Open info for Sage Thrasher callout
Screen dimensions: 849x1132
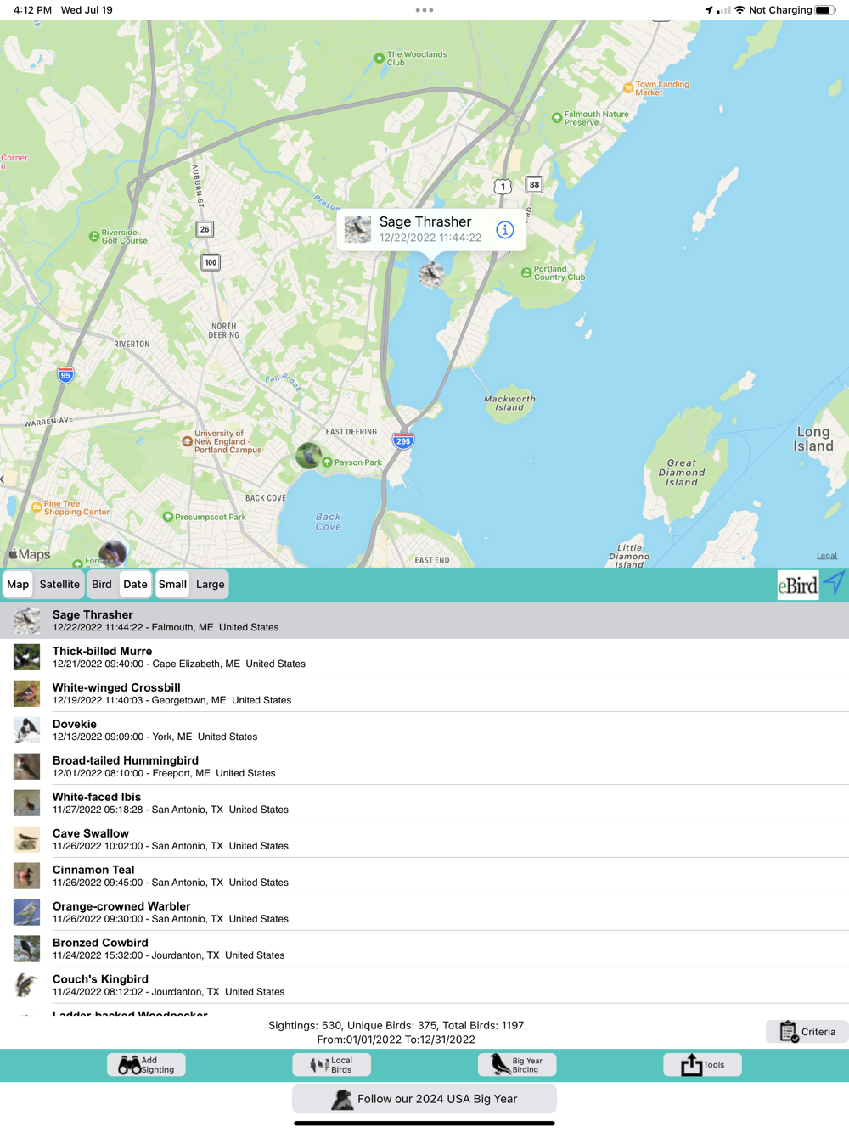[x=504, y=230]
